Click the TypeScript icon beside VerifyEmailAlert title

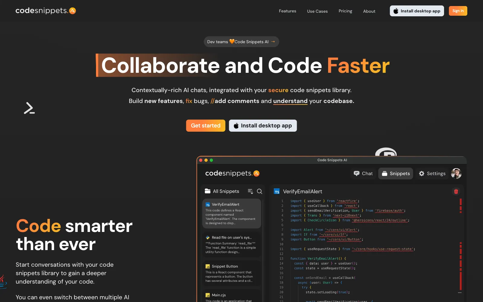tap(277, 191)
